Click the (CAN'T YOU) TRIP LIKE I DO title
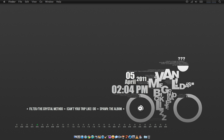 click(x=81, y=109)
